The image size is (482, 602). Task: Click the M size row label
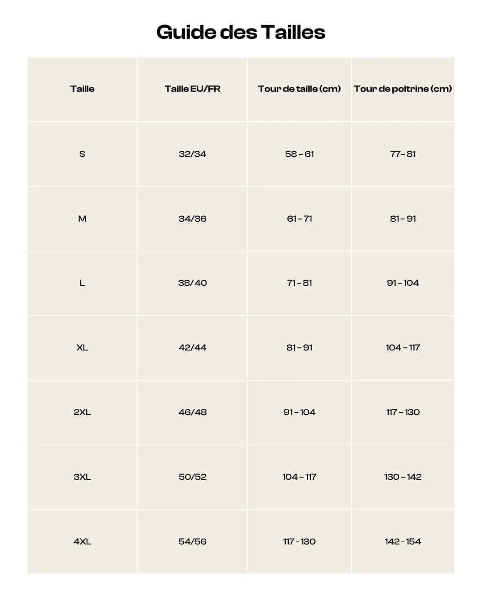(x=82, y=219)
